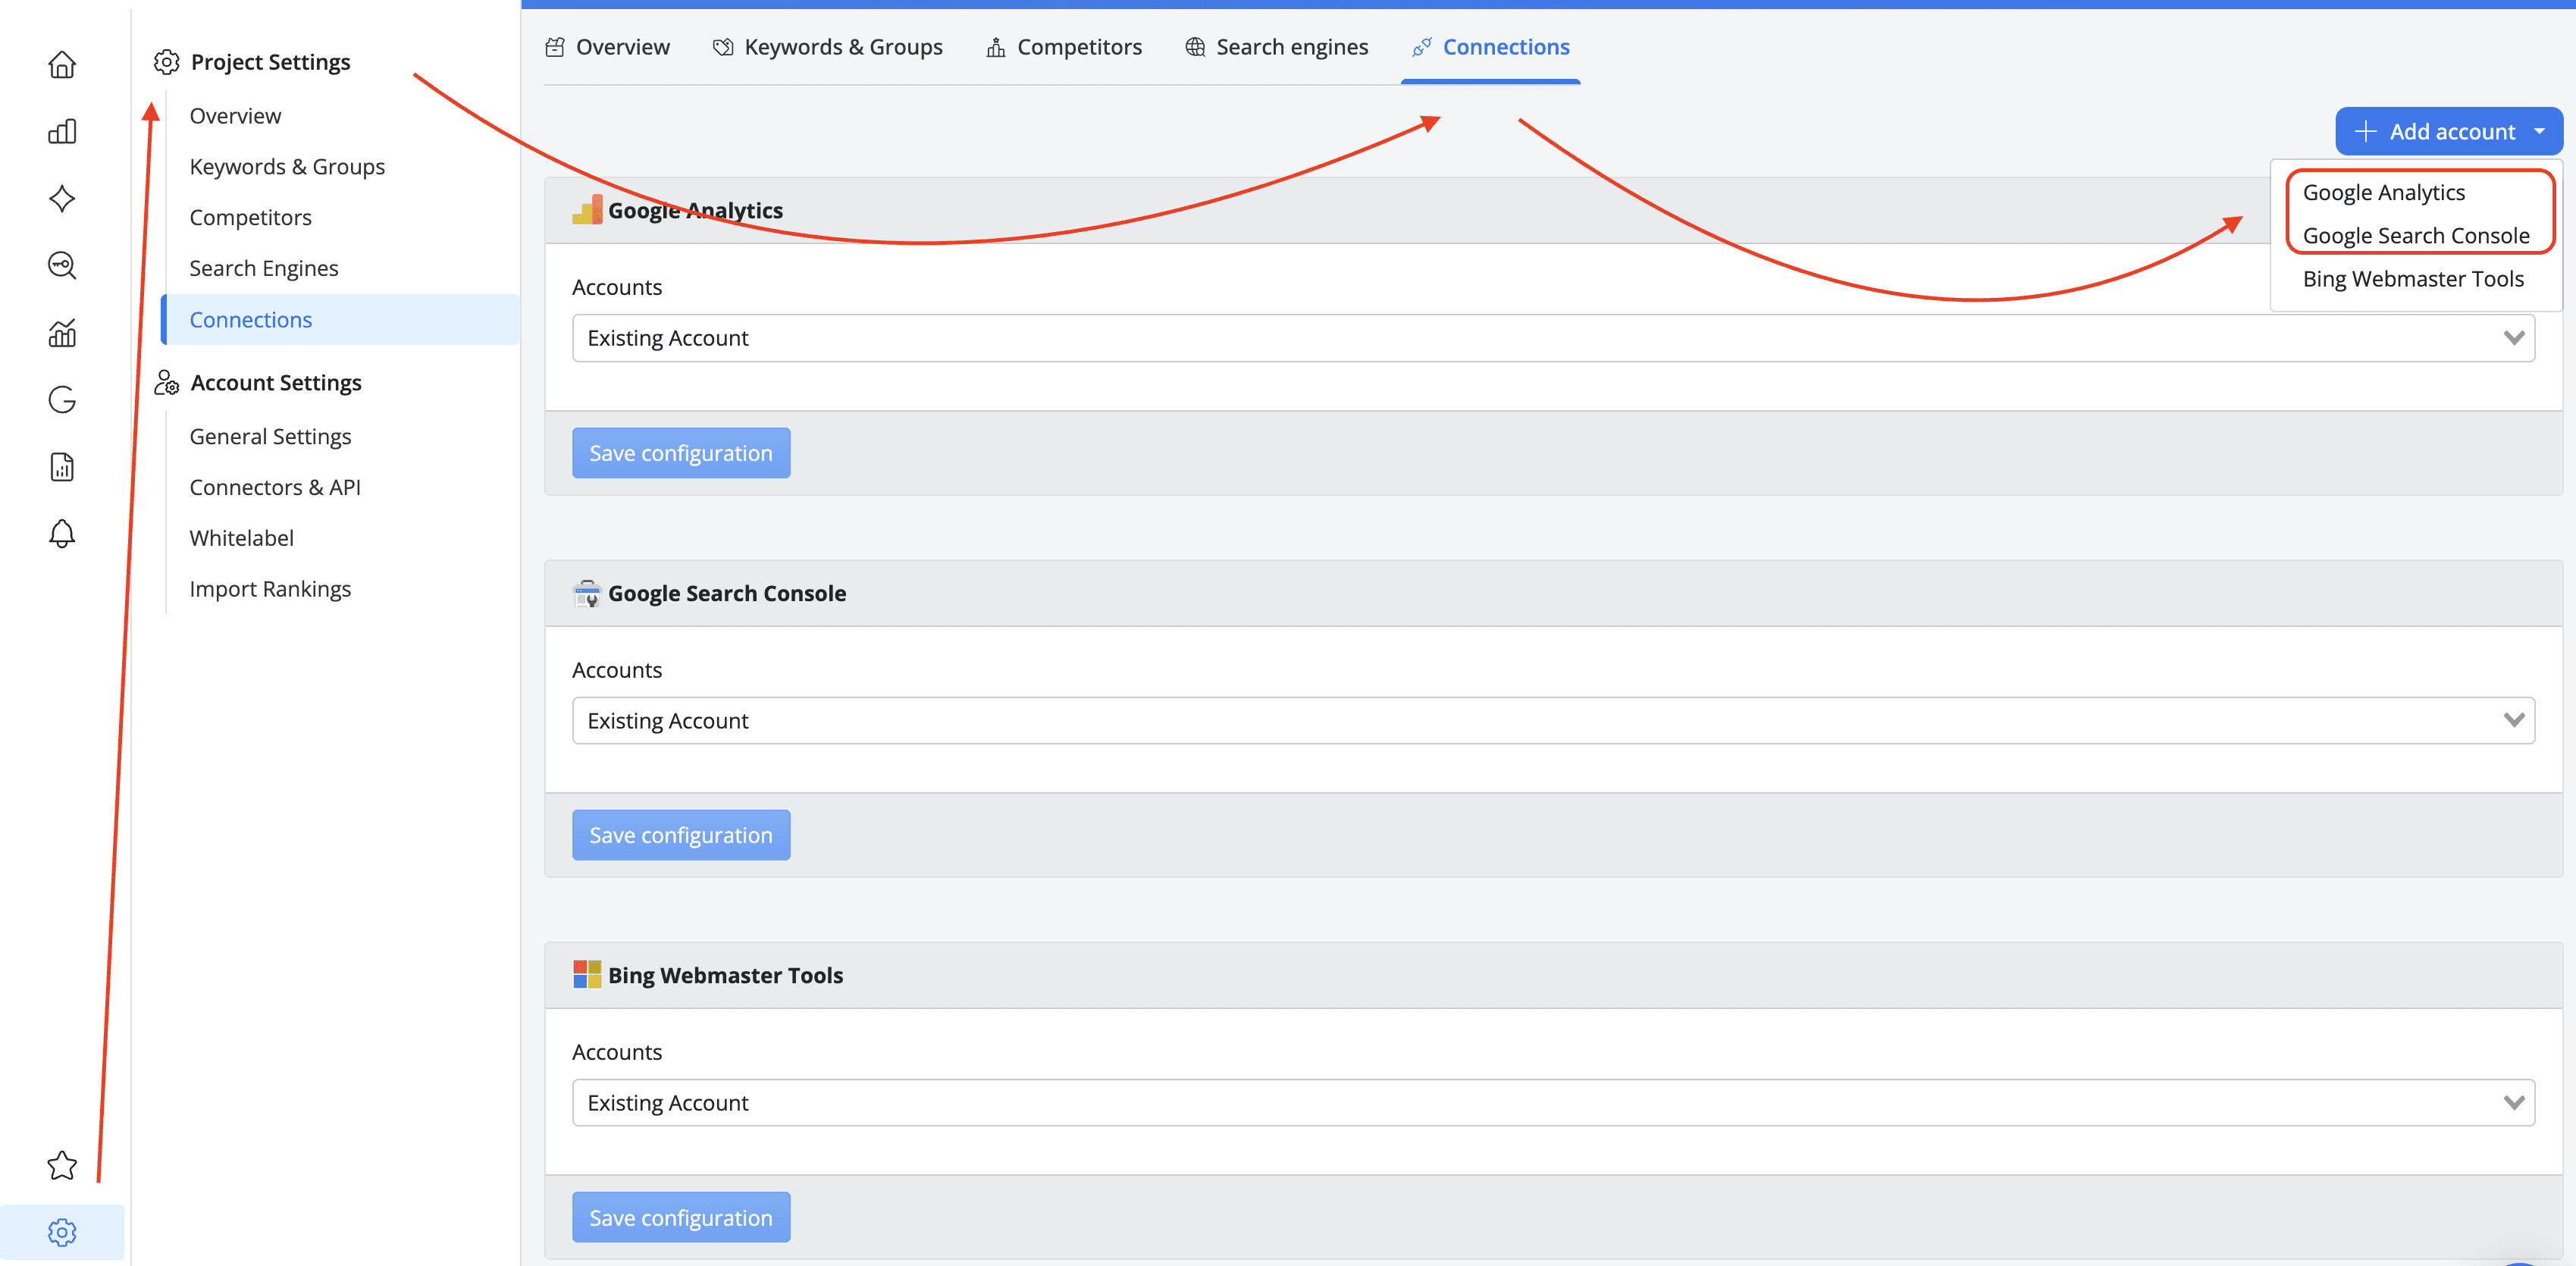Open the keyword search magnifier icon
This screenshot has width=2576, height=1266.
[62, 265]
